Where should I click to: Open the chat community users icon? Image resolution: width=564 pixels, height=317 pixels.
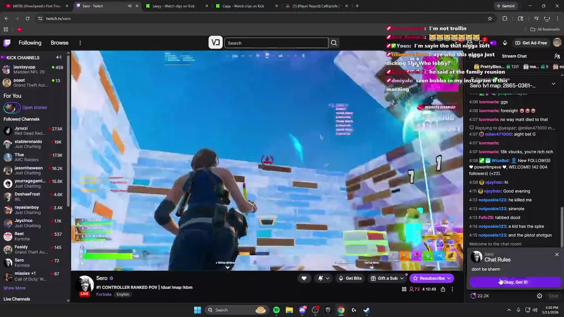click(x=557, y=56)
